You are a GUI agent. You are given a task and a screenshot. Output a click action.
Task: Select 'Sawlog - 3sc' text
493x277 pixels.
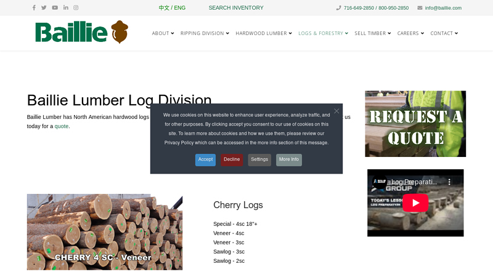[x=229, y=252]
